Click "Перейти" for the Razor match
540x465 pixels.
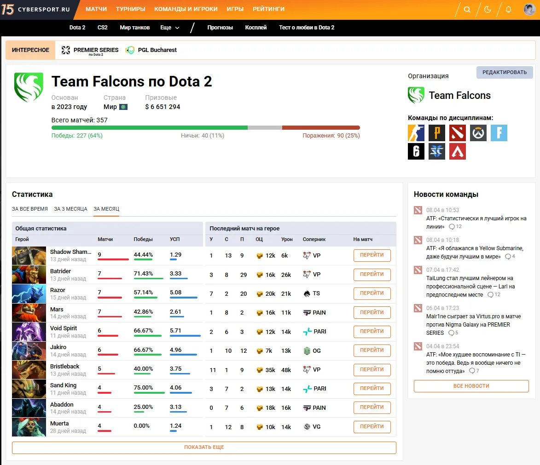[x=372, y=293]
